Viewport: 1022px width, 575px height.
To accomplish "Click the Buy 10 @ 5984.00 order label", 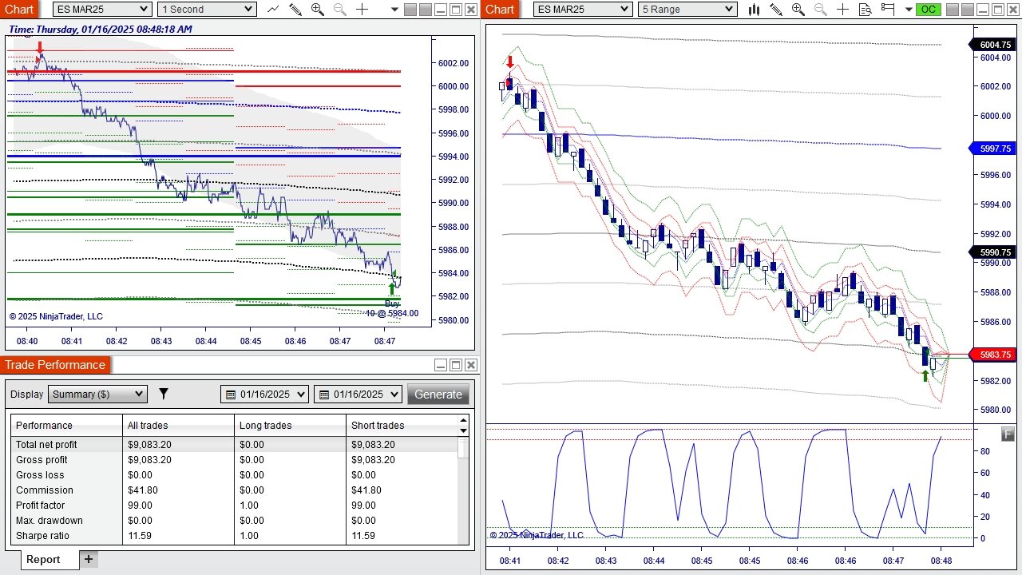I will click(x=392, y=308).
